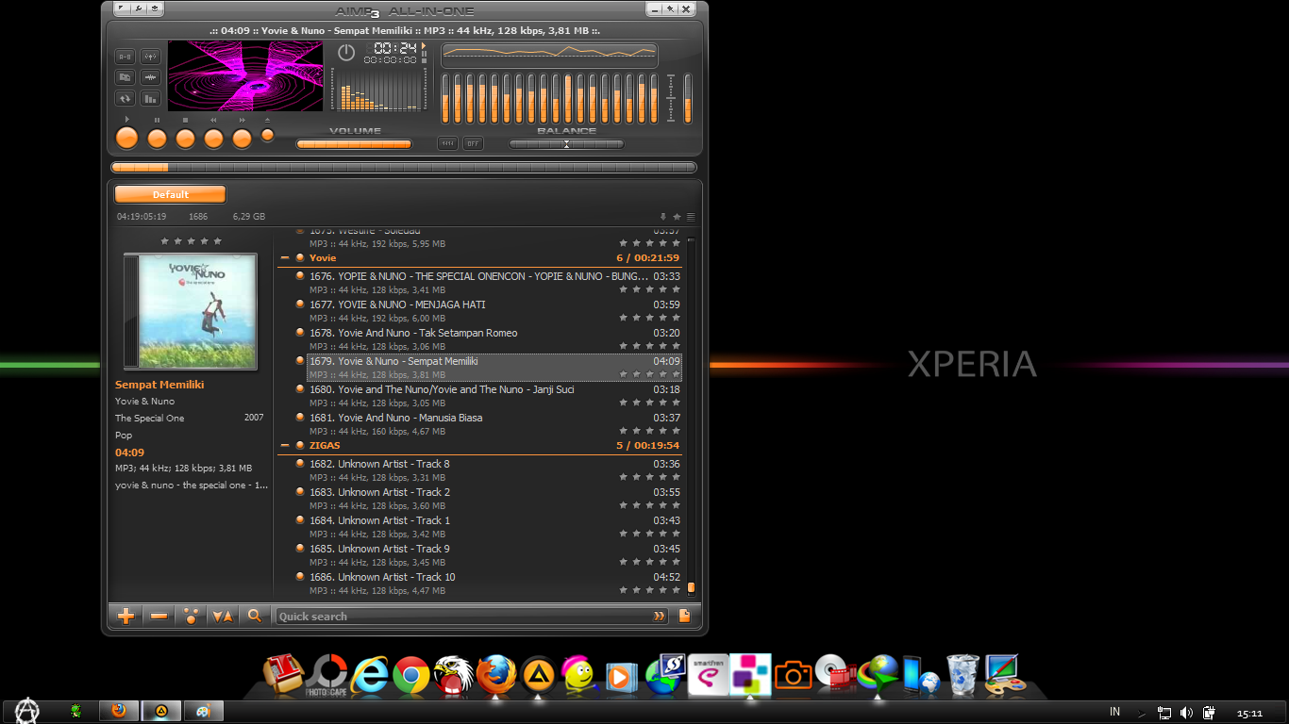The width and height of the screenshot is (1289, 724).
Task: Toggle the repeat playlist arrows button
Action: tap(125, 98)
